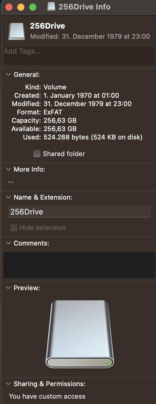This screenshot has height=404, width=156.
Task: Collapse the Sharing & Permissions section
Action: coord(8,384)
